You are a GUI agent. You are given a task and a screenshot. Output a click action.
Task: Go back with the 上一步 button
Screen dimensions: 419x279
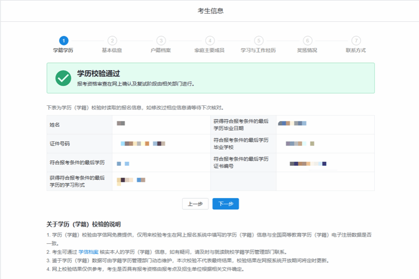(x=195, y=204)
